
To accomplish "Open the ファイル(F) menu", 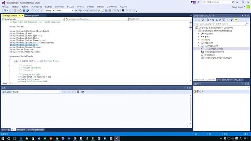I will pyautogui.click(x=5, y=7).
